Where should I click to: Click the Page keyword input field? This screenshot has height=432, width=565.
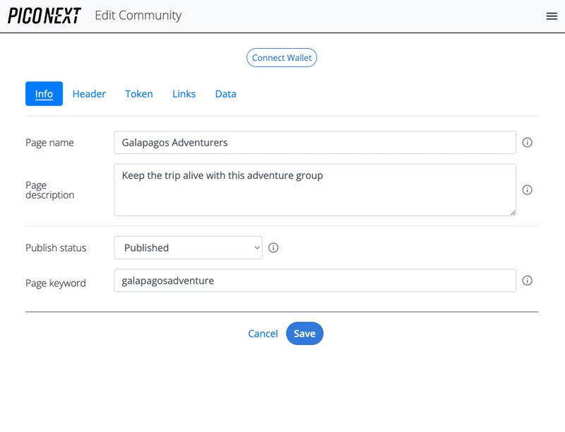click(315, 281)
